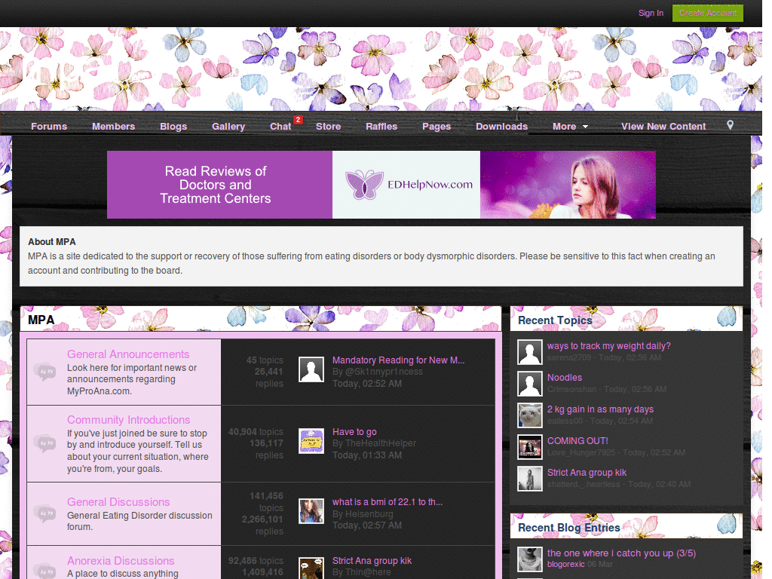The image size is (772, 579).
Task: Open the 'COMING OUT!' recent topic
Action: [577, 440]
